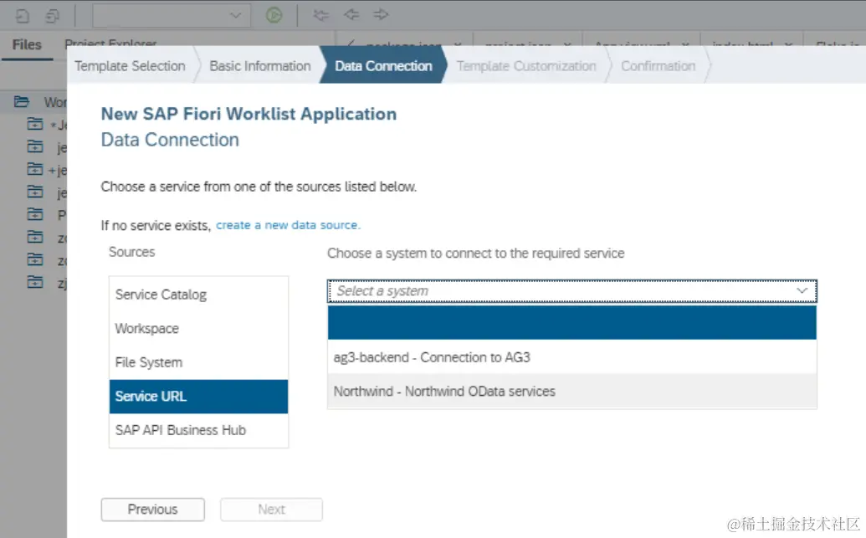Click the open Workspace root folder icon

coord(23,102)
